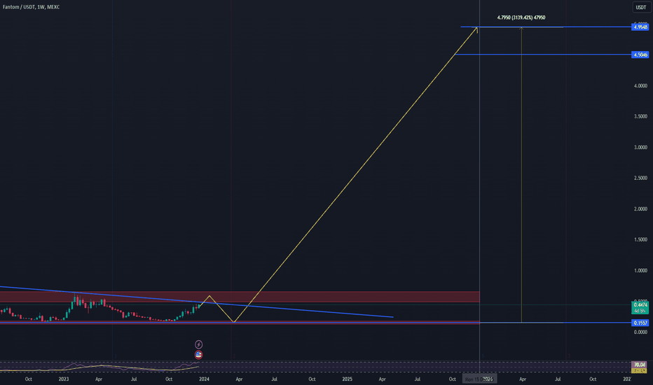Click the US flag economic event icon
Viewport: 653px width, 385px height.
click(x=199, y=355)
